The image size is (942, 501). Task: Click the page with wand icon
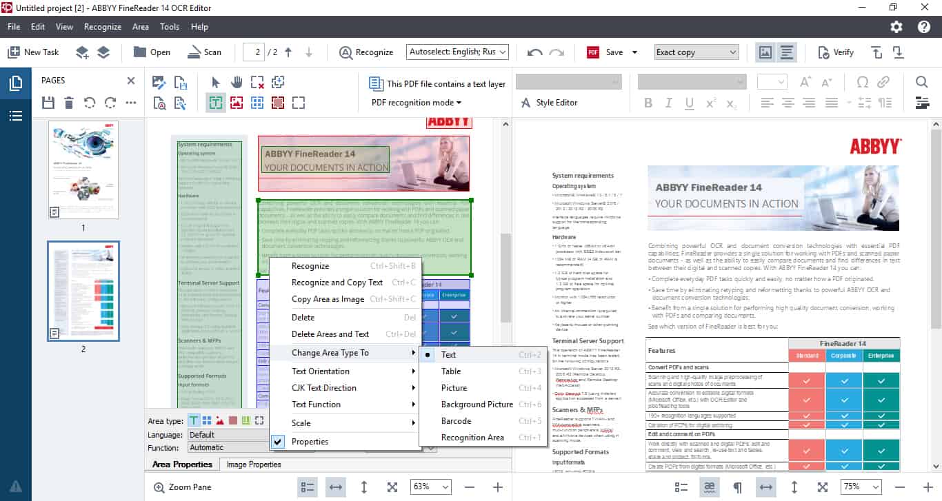pyautogui.click(x=181, y=103)
